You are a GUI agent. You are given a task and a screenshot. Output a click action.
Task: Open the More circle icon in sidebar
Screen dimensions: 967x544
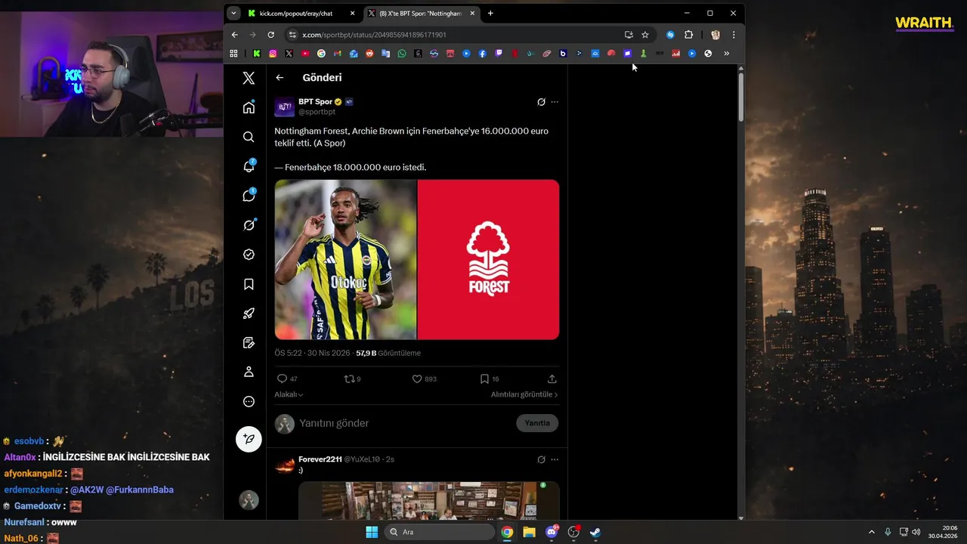pos(249,402)
